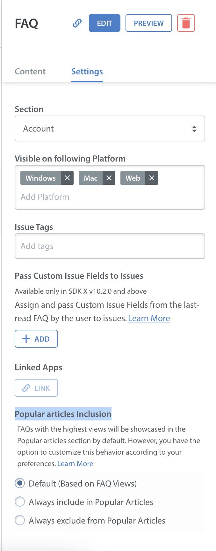The image size is (216, 551).
Task: Select Default (Based on FAQ Views) option
Action: coord(20,483)
